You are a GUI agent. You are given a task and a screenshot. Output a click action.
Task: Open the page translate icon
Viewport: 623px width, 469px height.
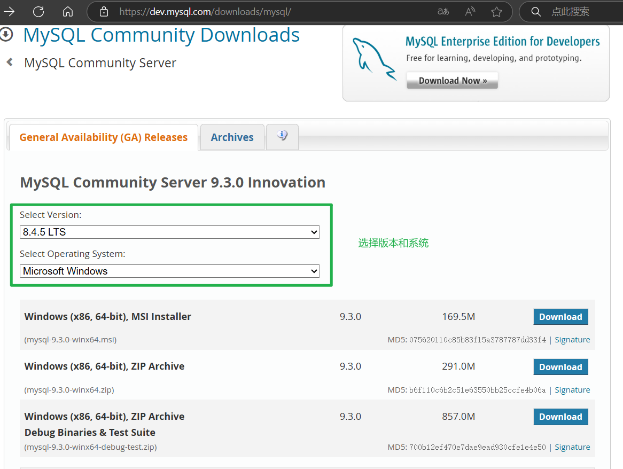443,12
